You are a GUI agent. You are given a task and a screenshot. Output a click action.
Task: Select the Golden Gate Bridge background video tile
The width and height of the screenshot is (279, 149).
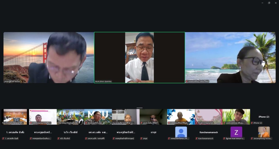pyautogui.click(x=48, y=57)
